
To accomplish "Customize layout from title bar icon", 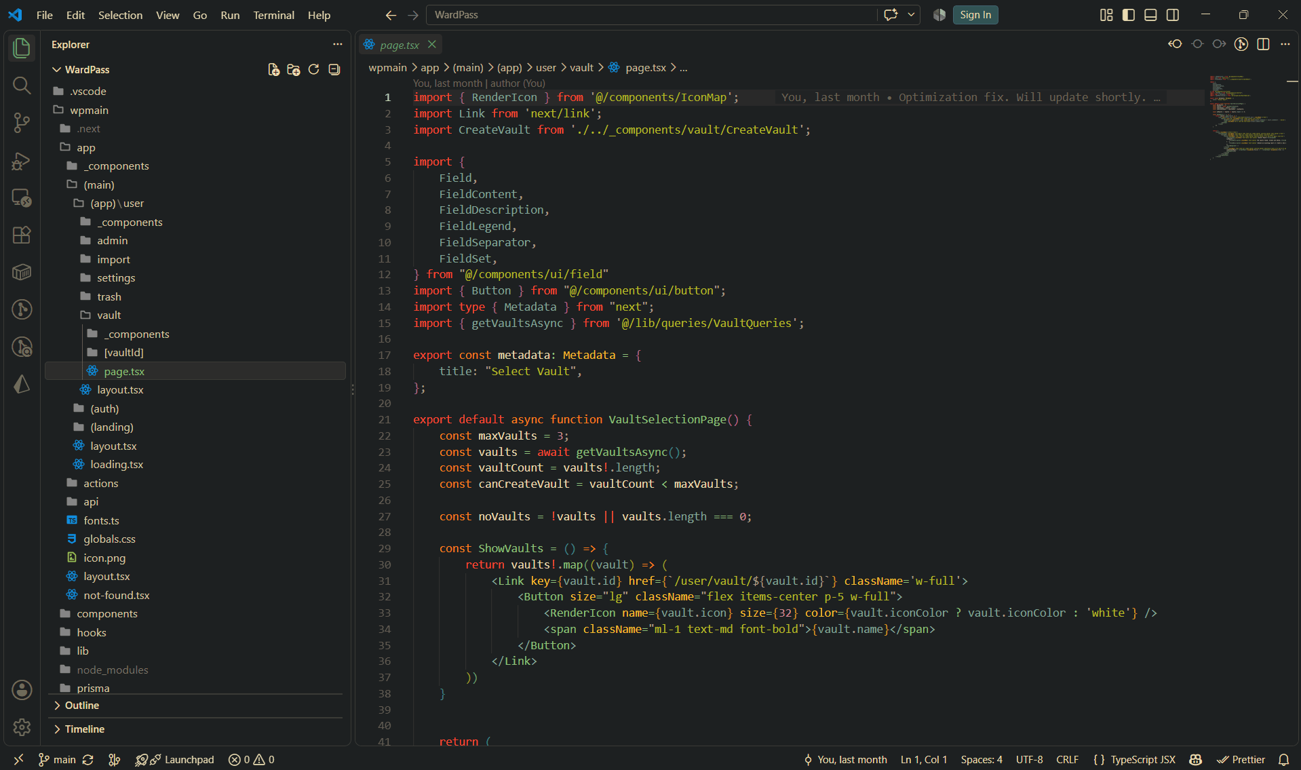I will coord(1106,15).
